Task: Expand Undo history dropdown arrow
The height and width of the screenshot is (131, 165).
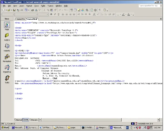Action: pyautogui.click(x=62, y=10)
